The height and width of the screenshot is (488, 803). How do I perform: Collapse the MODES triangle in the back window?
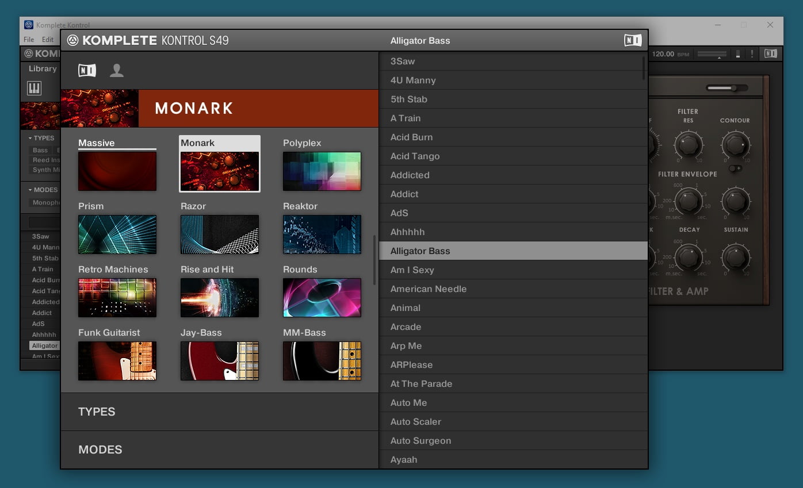[x=30, y=190]
